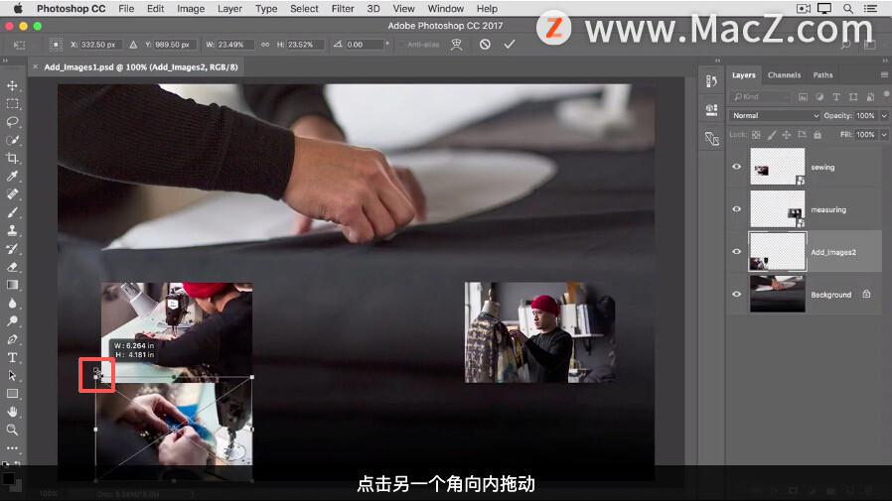This screenshot has height=501, width=892.
Task: Expand the tools panel double arrows
Action: [5, 61]
